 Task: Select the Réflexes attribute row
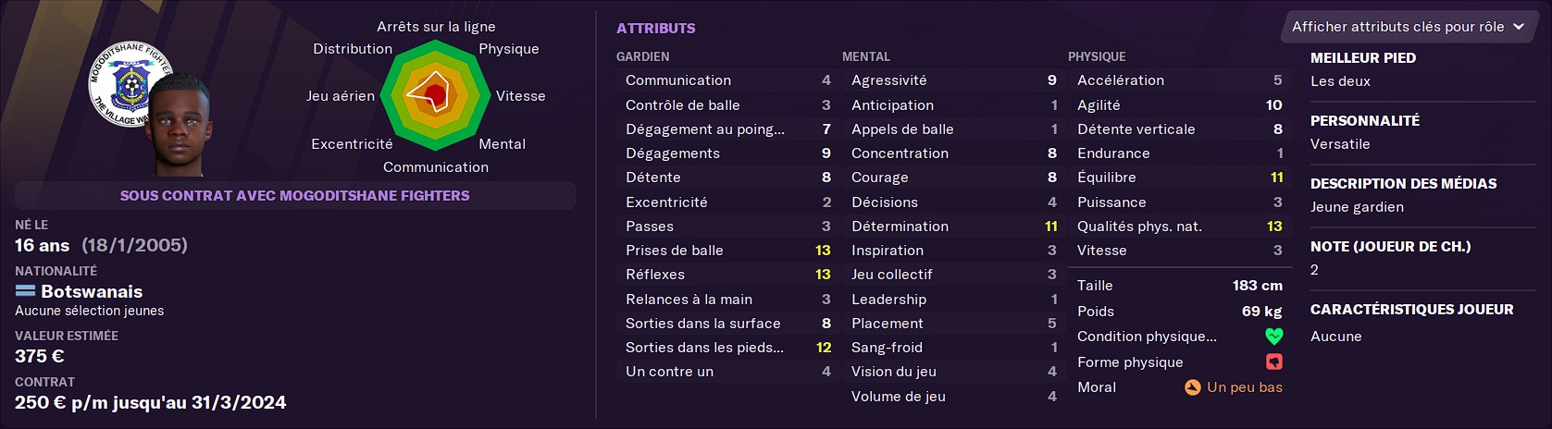click(x=727, y=275)
